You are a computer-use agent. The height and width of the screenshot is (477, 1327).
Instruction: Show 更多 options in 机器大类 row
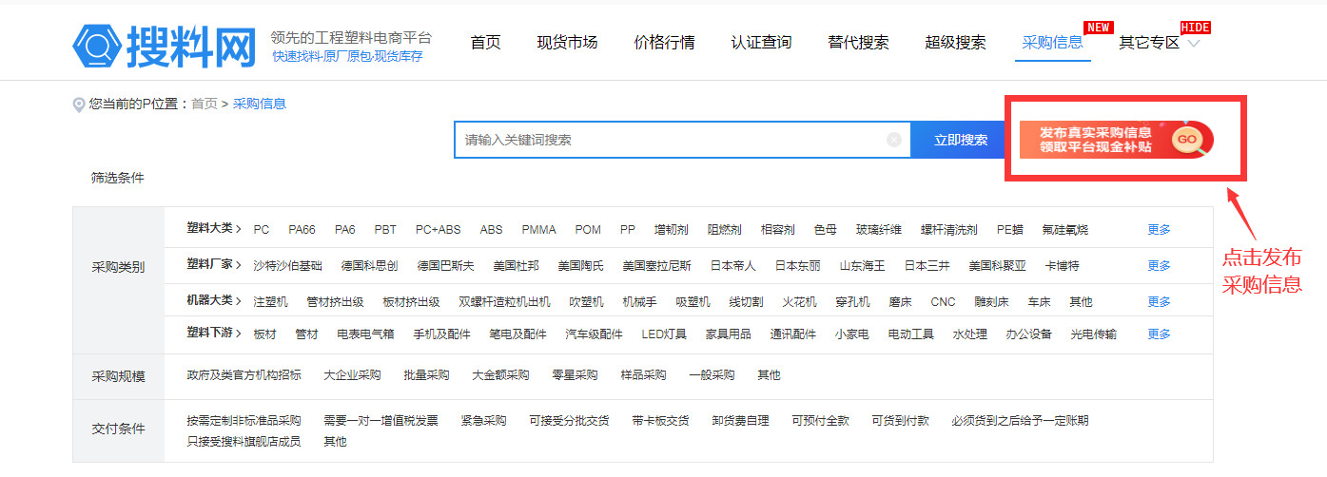point(1159,301)
